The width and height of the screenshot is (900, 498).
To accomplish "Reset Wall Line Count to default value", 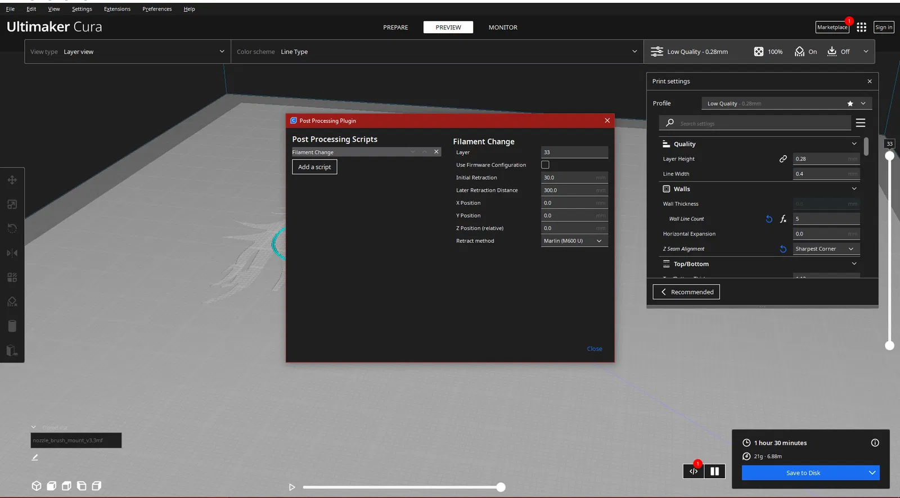I will (769, 219).
